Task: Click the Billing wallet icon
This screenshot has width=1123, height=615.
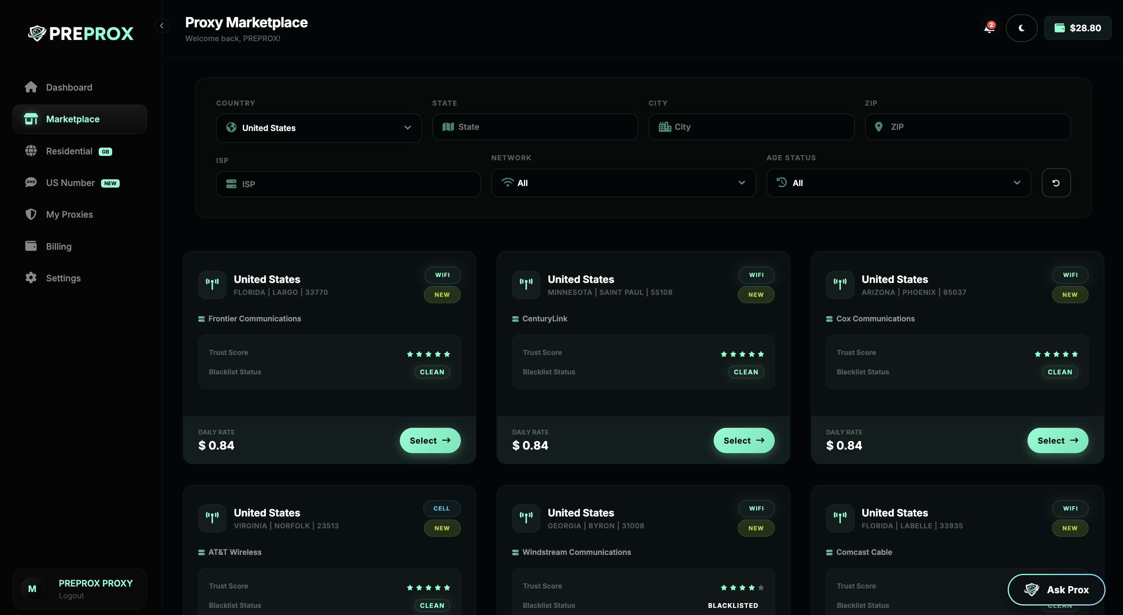Action: pos(31,246)
